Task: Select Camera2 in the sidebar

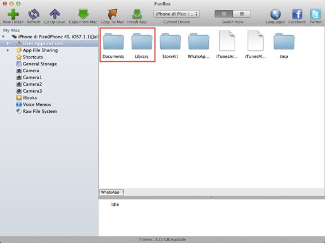Action: pyautogui.click(x=49, y=84)
